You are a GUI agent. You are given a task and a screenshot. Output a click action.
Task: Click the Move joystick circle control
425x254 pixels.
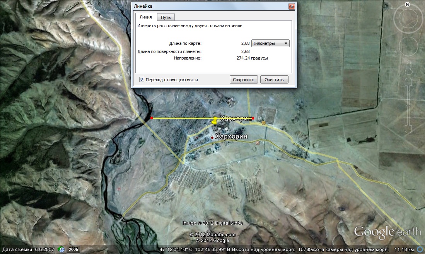(x=408, y=46)
